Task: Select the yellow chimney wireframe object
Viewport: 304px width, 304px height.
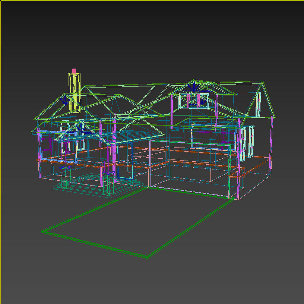Action: point(75,93)
